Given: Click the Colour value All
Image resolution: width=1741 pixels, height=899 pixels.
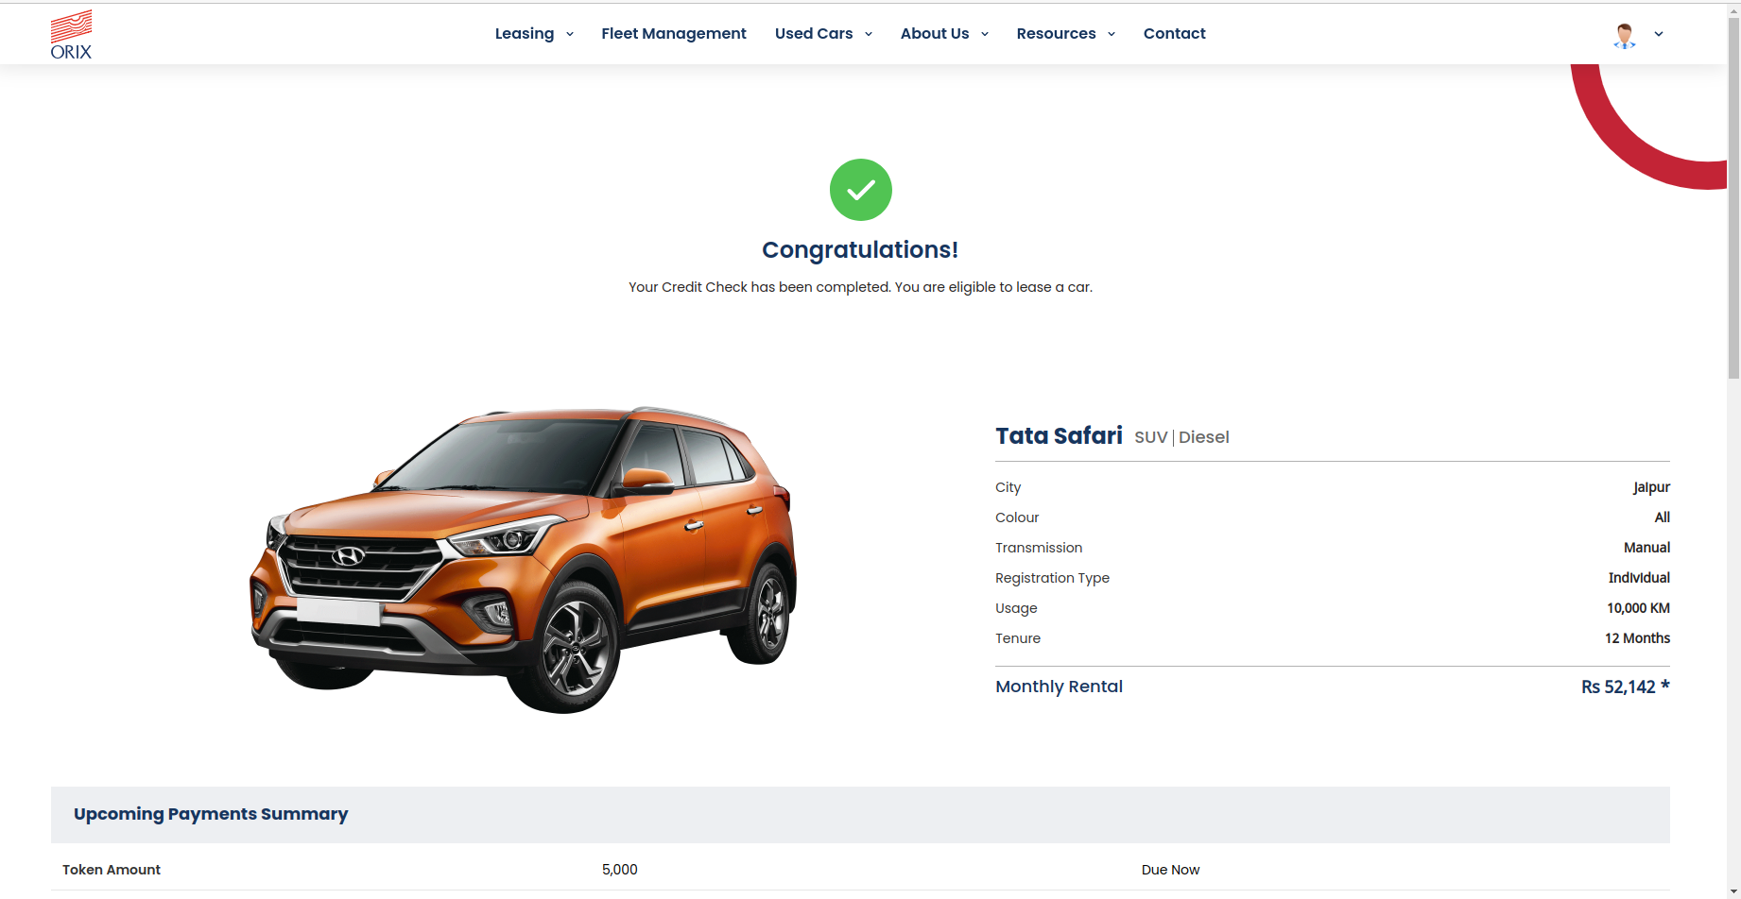Looking at the screenshot, I should coord(1663,517).
